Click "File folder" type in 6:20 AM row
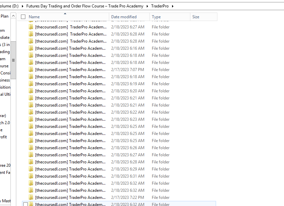Viewport: 284px width, 206px height. [161, 91]
